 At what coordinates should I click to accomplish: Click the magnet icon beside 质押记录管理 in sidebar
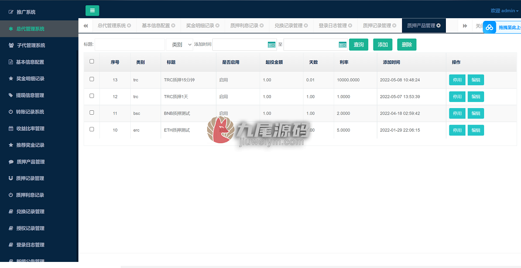coord(11,178)
